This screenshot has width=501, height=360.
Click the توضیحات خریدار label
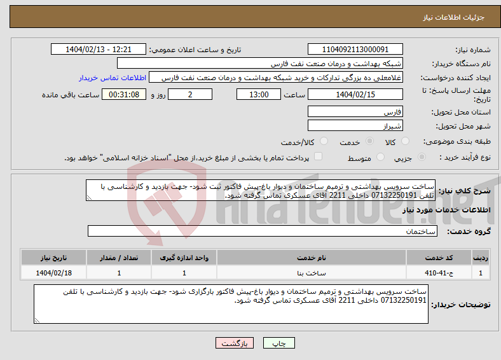click(x=461, y=305)
